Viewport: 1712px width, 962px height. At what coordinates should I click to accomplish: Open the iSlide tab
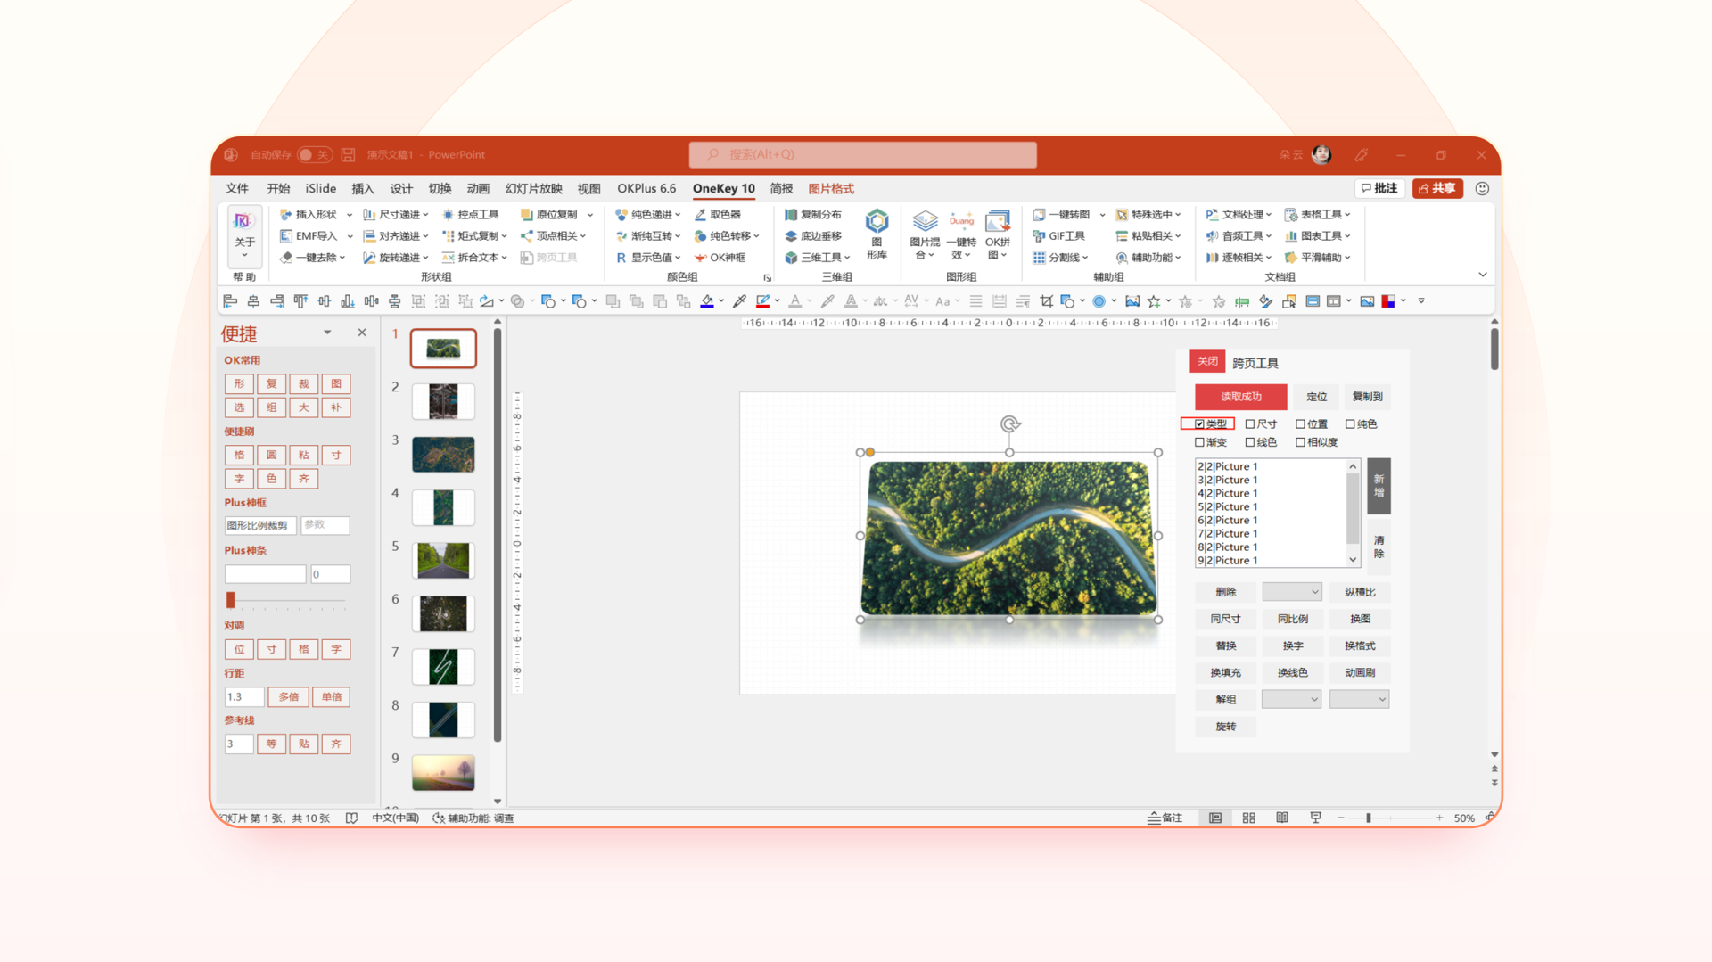(x=321, y=189)
